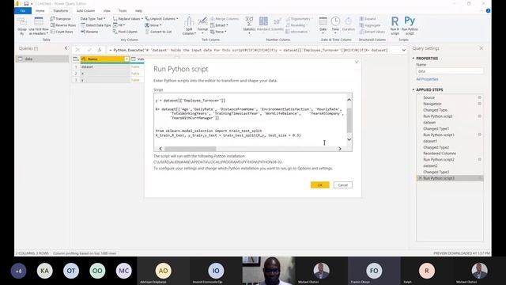Click the formula bar cancel X icon
506x285 pixels.
pos(77,50)
